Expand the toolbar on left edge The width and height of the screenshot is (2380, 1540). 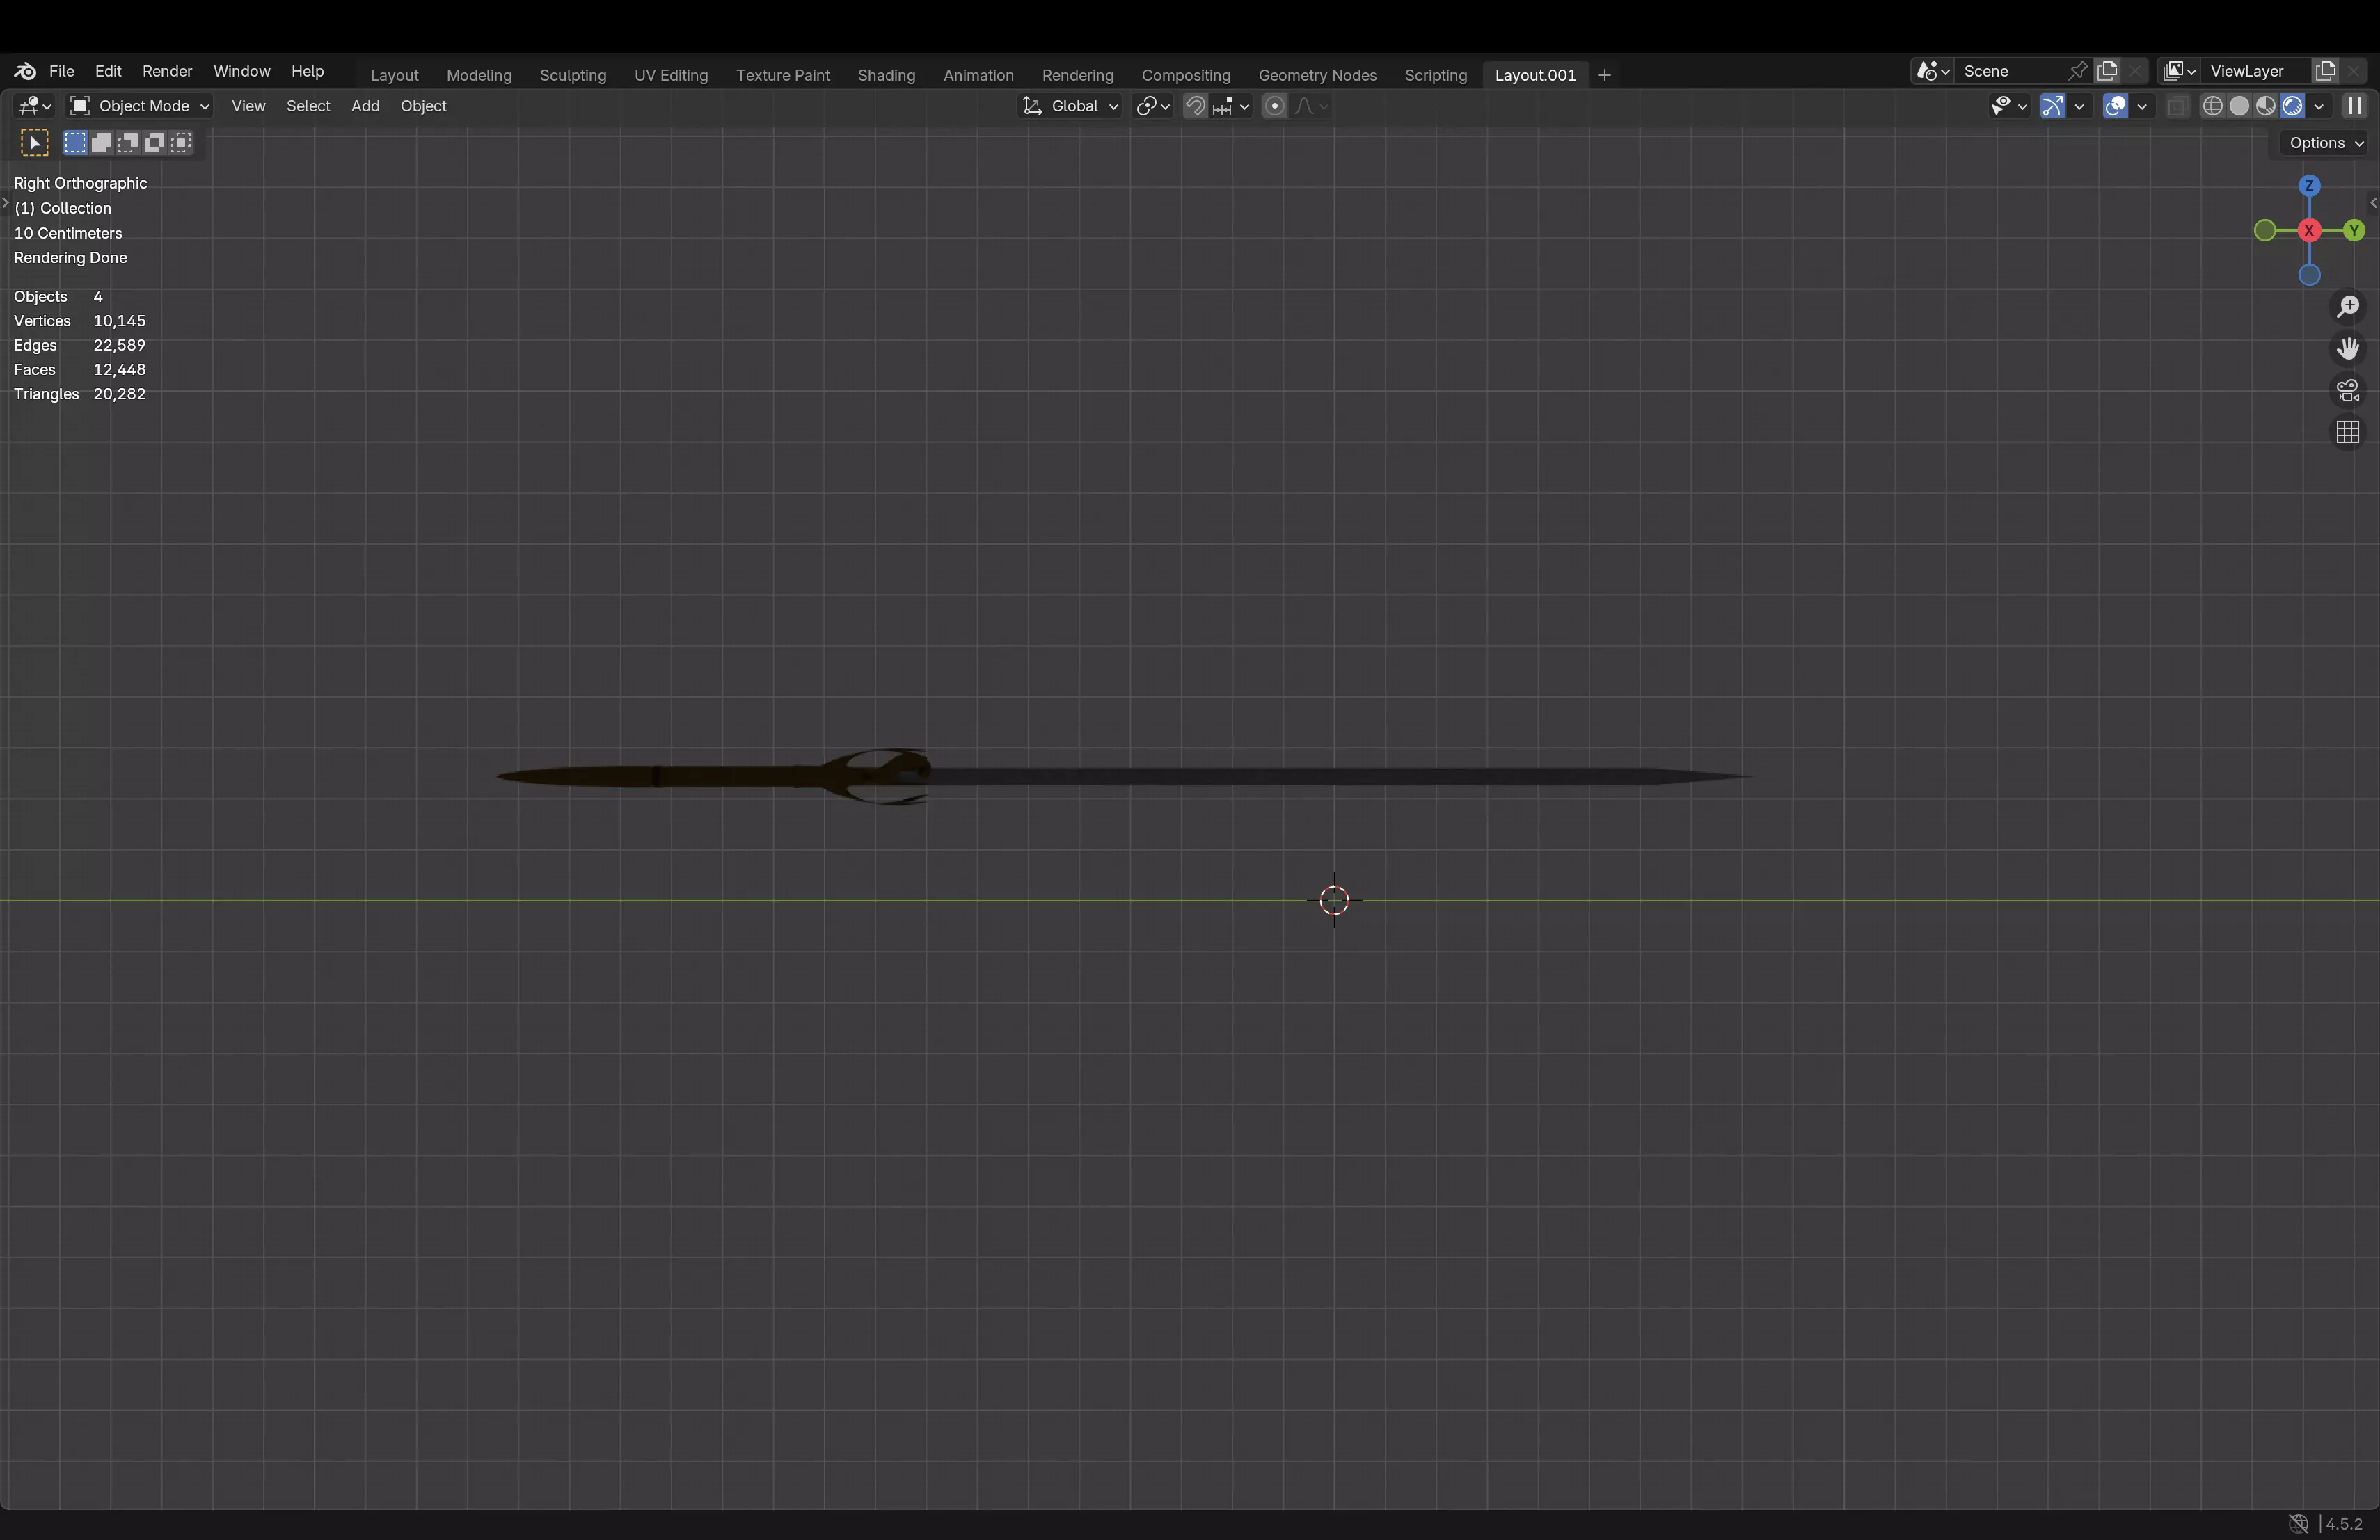click(5, 203)
